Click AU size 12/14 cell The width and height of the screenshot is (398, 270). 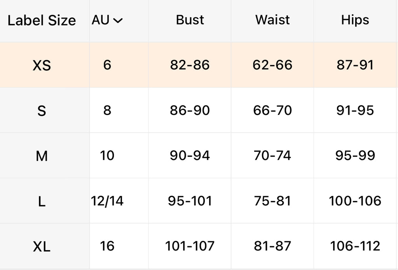coord(107,201)
